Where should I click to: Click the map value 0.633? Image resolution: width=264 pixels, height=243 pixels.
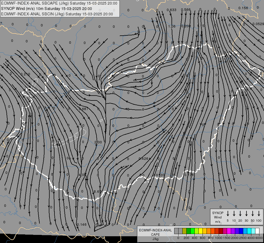pos(172,10)
